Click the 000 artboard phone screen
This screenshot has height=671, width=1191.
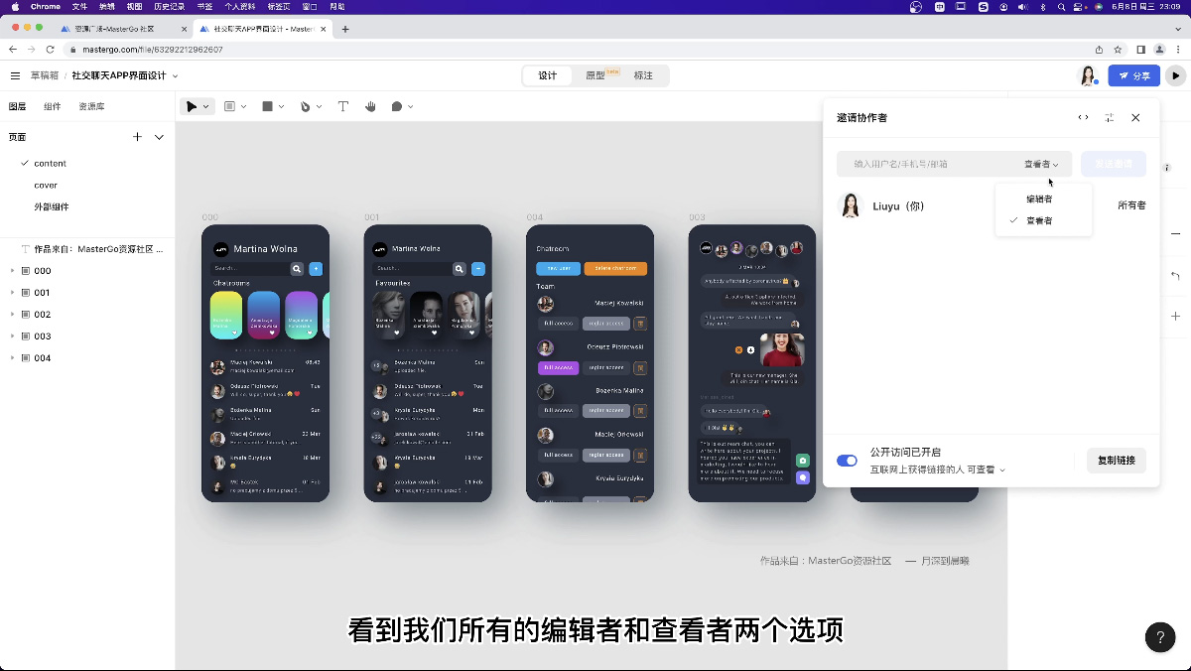tap(265, 363)
